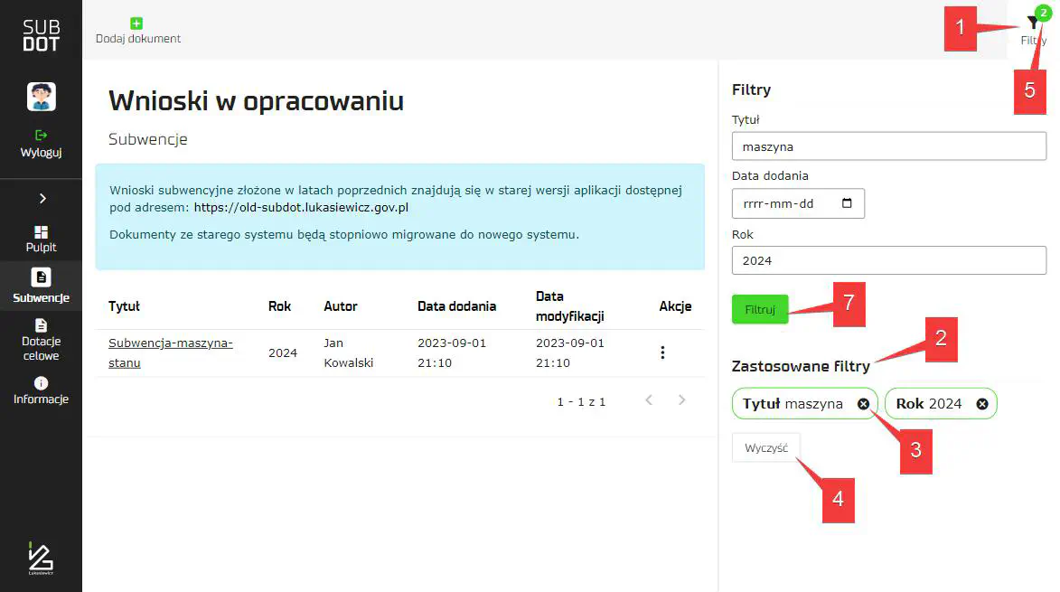
Task: Expand the sidebar with chevron arrow
Action: [42, 199]
